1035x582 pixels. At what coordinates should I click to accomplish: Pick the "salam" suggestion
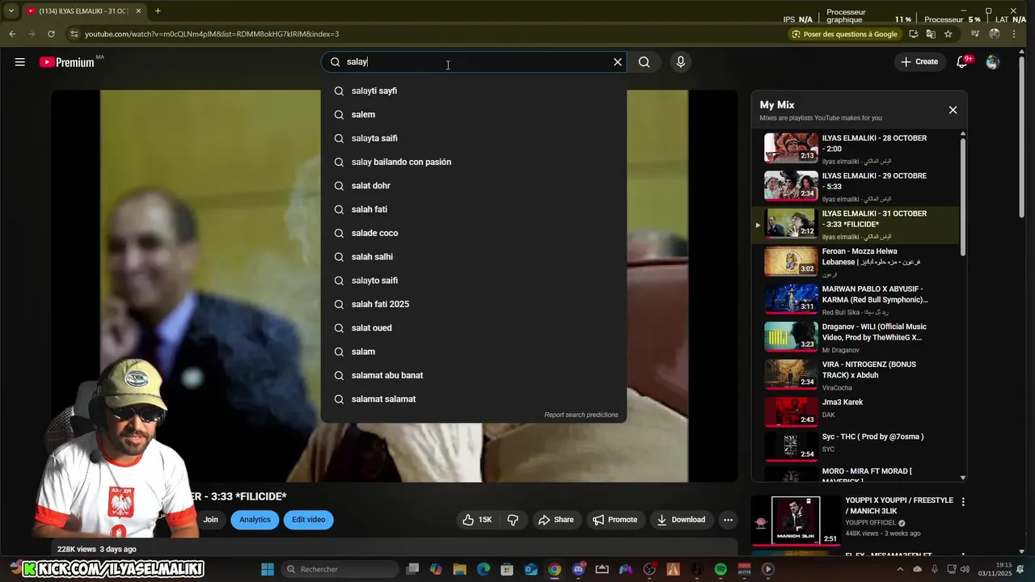click(x=474, y=352)
